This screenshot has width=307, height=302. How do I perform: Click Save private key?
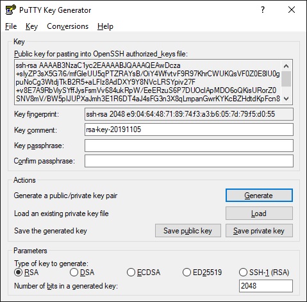click(x=259, y=231)
